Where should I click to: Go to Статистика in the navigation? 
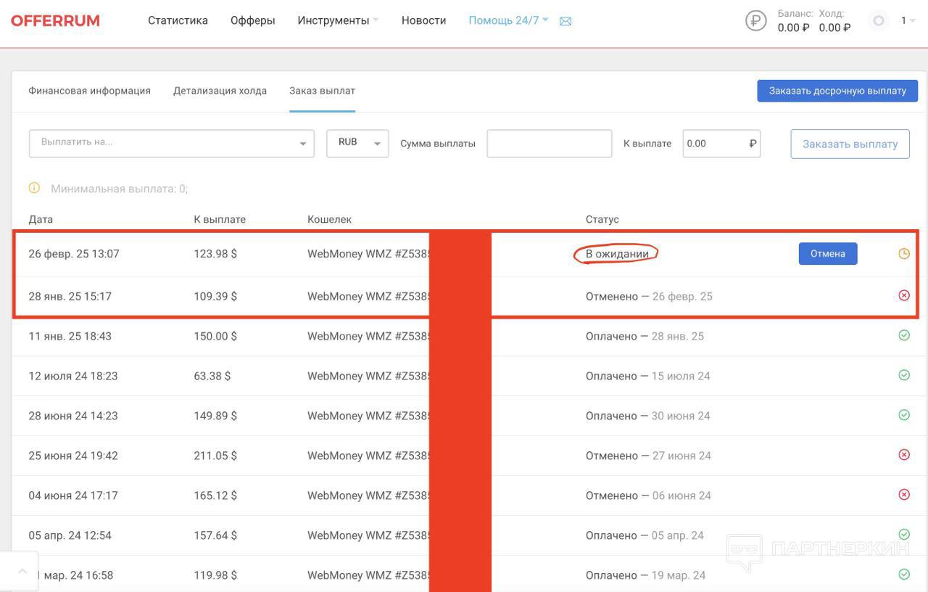tap(178, 21)
